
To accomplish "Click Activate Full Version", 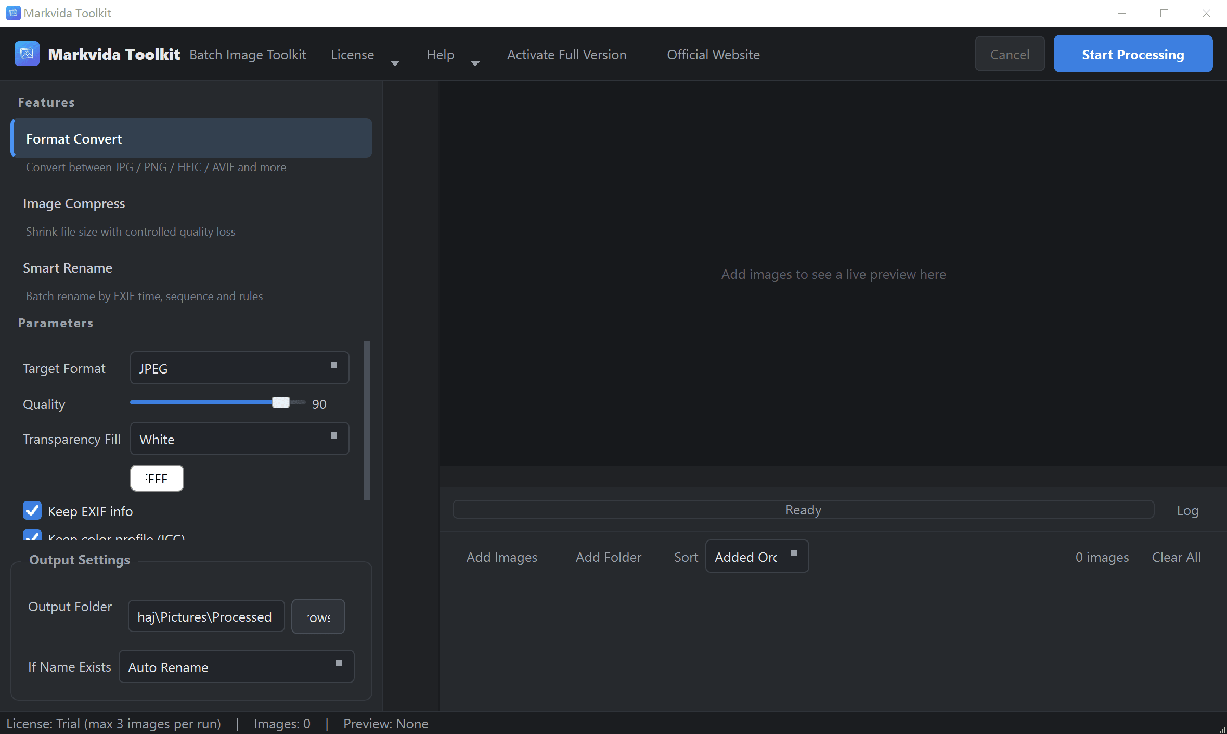I will [x=566, y=55].
